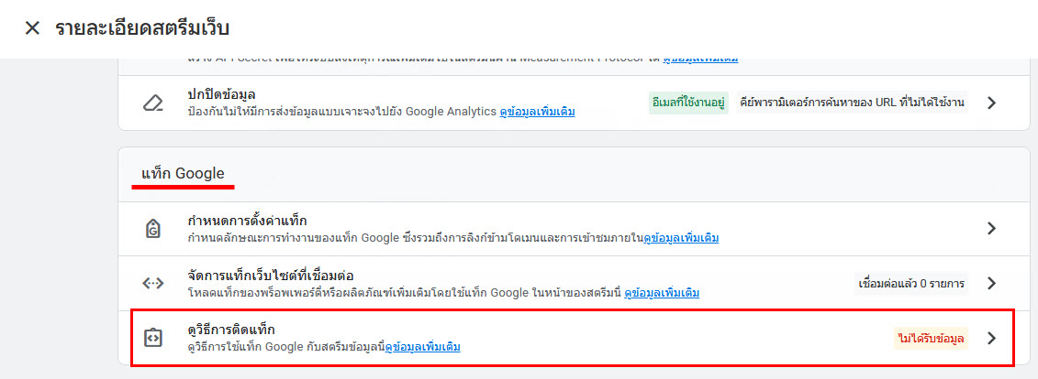Close the web stream details panel
Viewport: 1038px width, 379px height.
(x=32, y=28)
